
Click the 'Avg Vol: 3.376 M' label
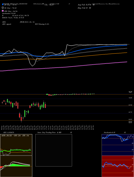86,5
